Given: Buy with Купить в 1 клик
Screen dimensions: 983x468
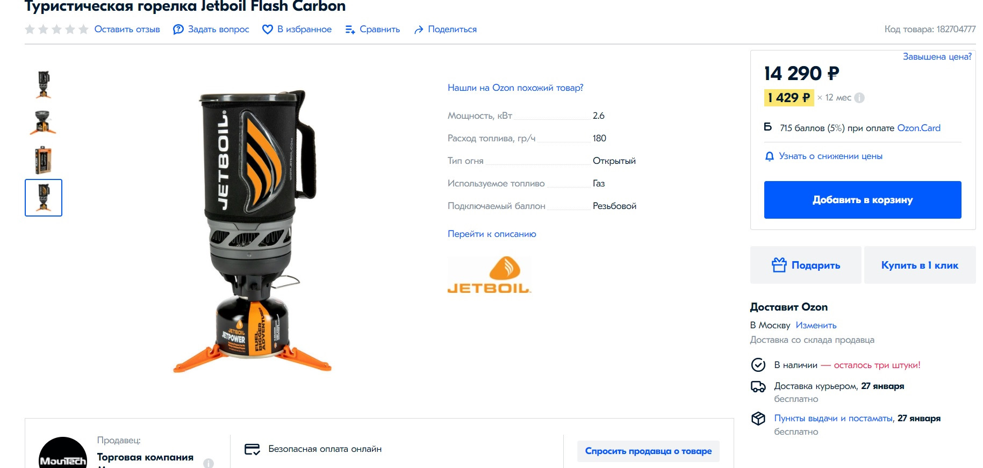Looking at the screenshot, I should tap(920, 265).
